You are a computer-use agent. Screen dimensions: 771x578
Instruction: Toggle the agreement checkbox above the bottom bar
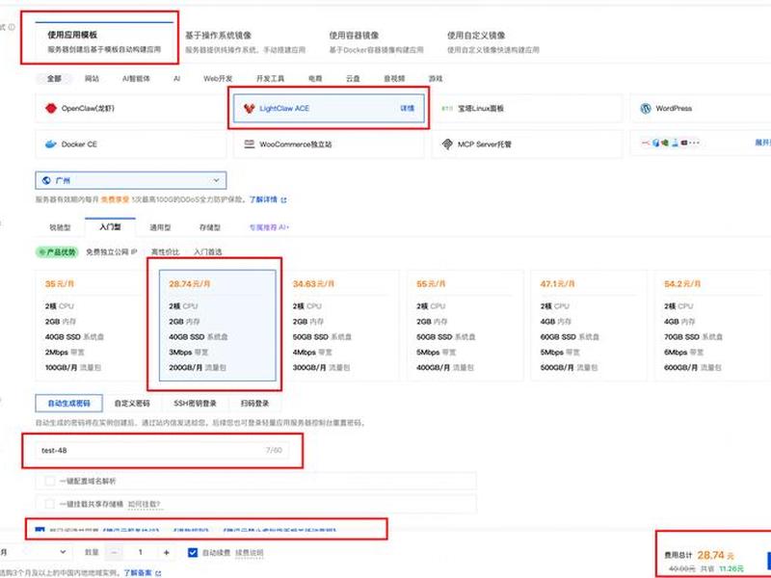[x=40, y=531]
